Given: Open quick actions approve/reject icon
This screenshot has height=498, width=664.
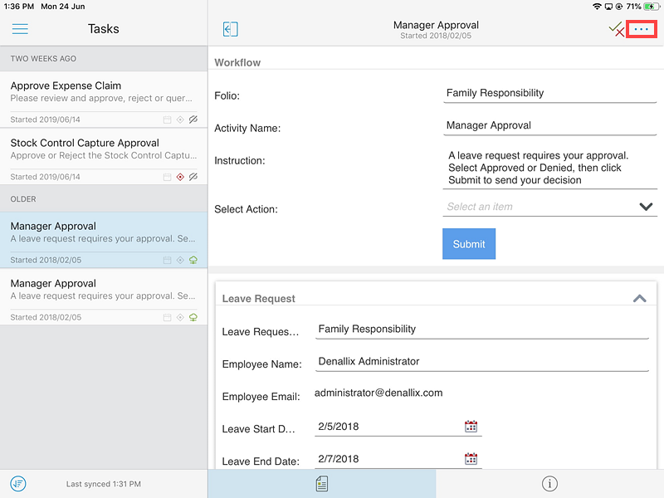Looking at the screenshot, I should (617, 29).
